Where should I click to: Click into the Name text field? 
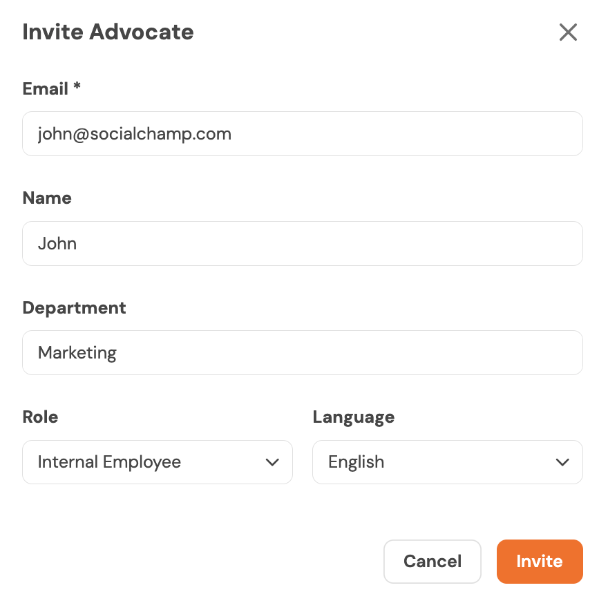click(x=303, y=243)
